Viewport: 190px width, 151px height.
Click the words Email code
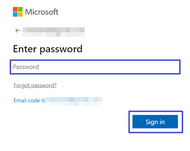(27, 100)
